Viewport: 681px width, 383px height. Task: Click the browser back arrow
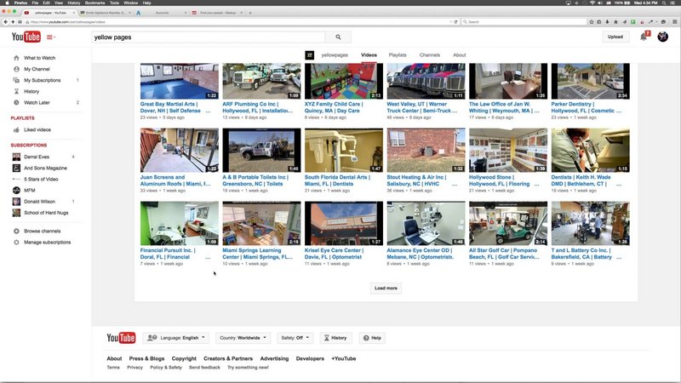(x=5, y=22)
